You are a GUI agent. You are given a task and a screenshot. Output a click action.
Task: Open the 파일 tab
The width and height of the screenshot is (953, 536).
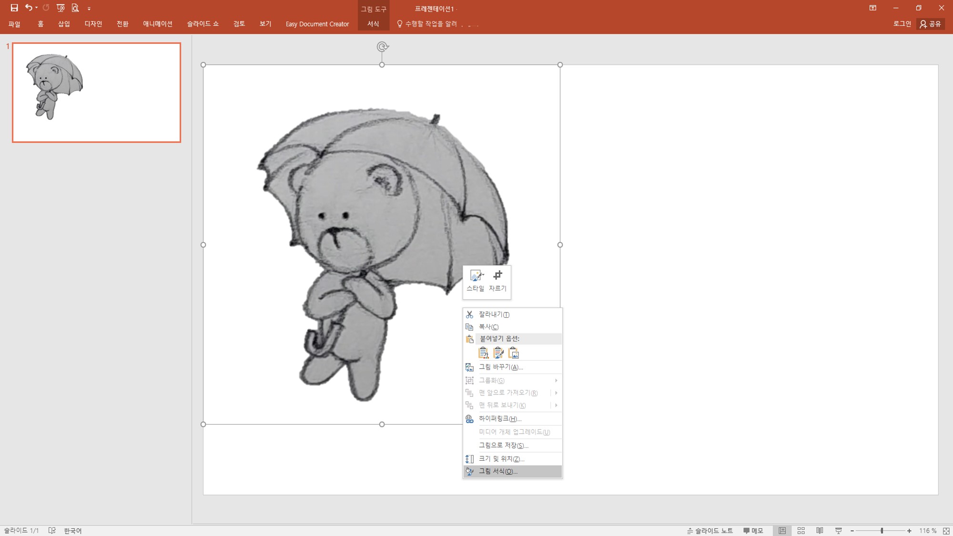[x=14, y=24]
